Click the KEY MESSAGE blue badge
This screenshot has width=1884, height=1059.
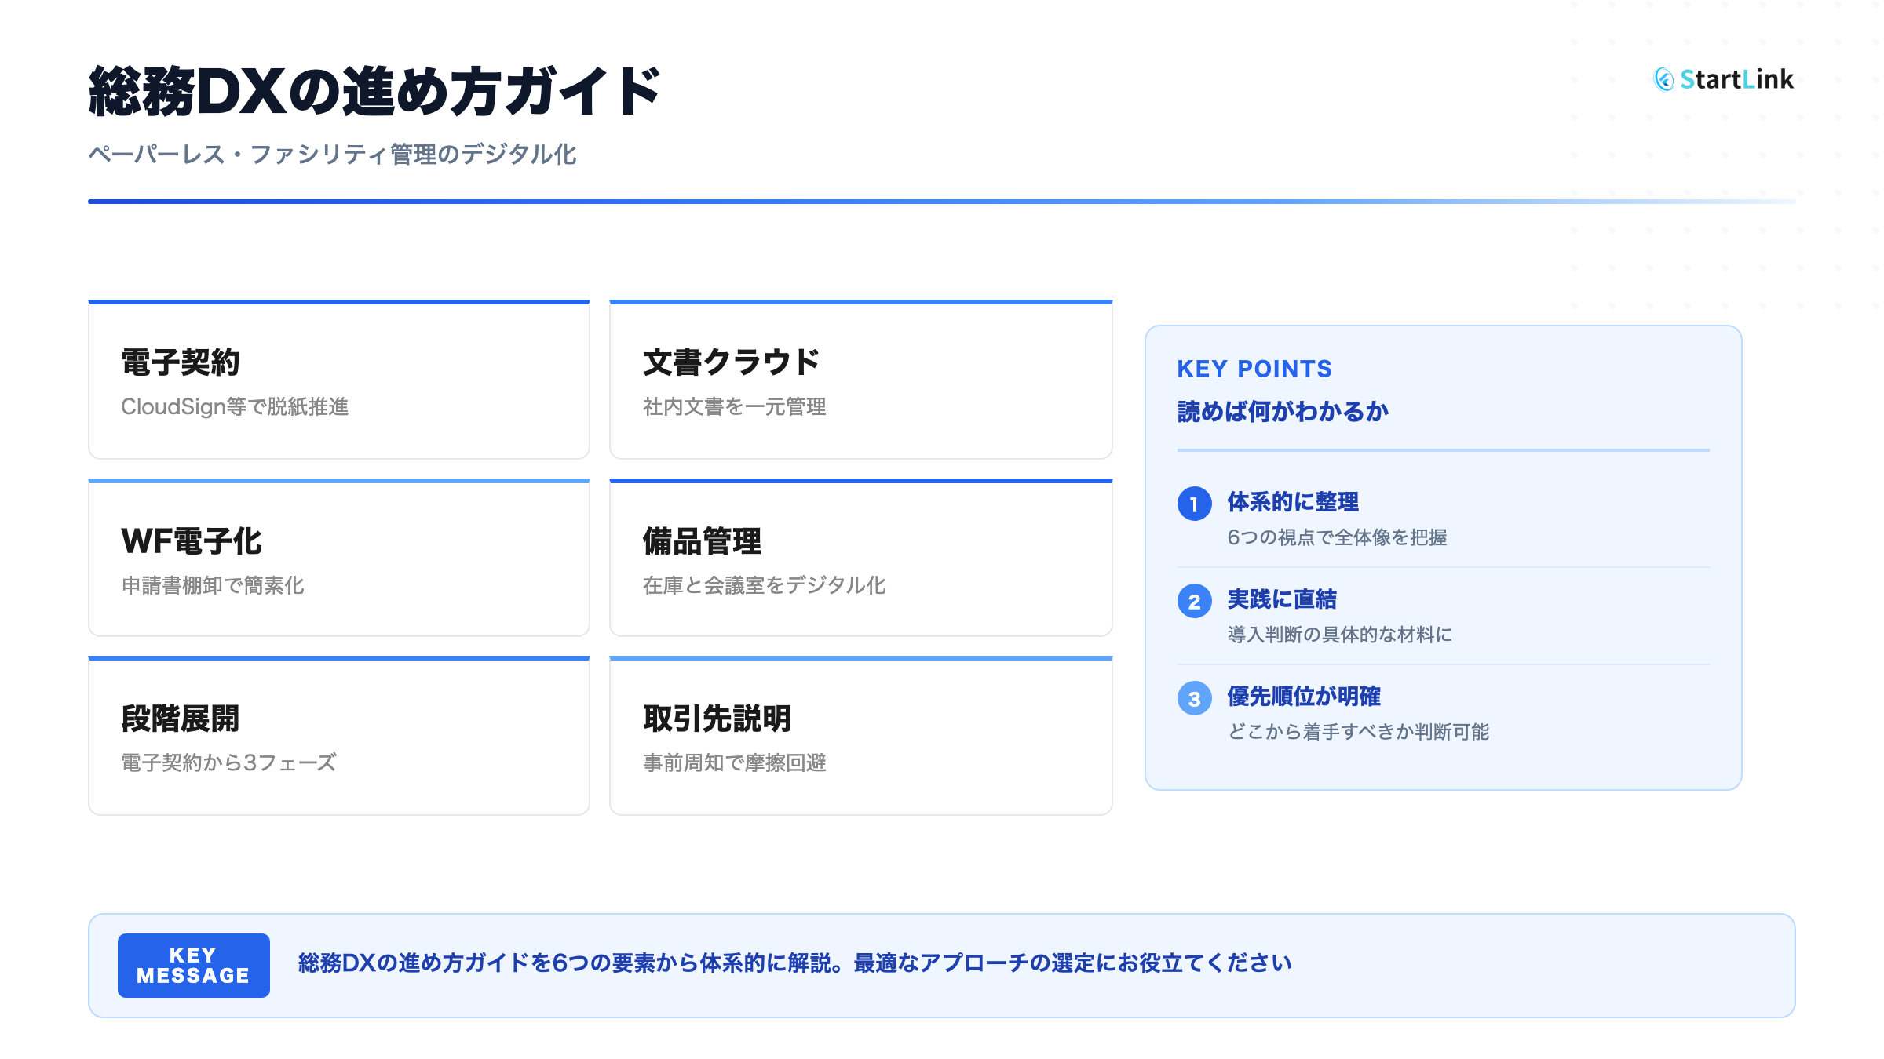click(193, 966)
